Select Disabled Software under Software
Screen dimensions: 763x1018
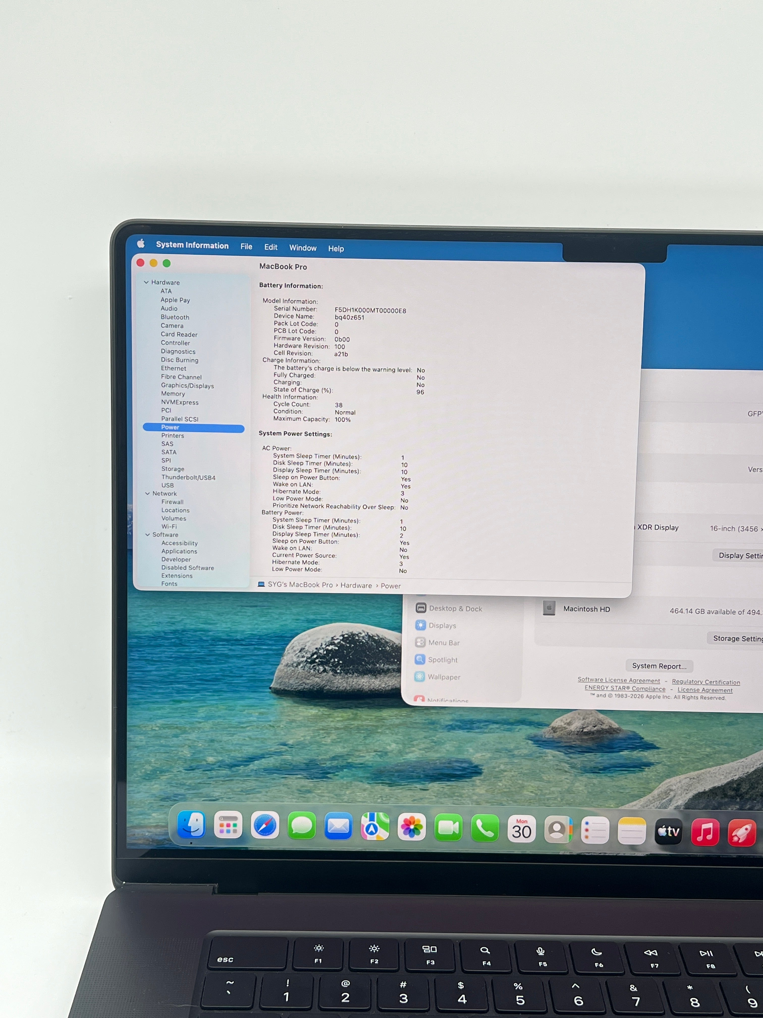[x=188, y=568]
